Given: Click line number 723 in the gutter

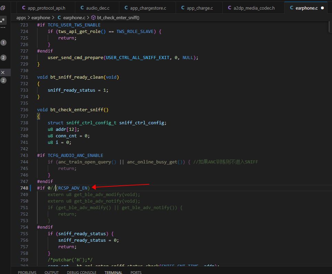Looking at the screenshot, I should coord(24,25).
